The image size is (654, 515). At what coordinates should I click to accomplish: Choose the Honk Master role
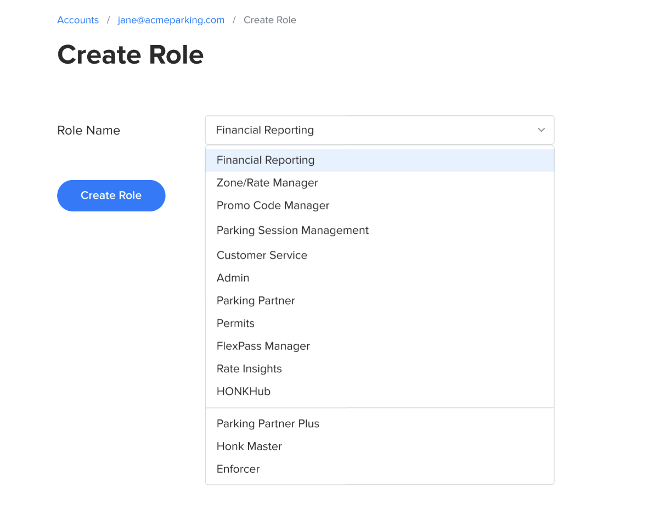(249, 446)
